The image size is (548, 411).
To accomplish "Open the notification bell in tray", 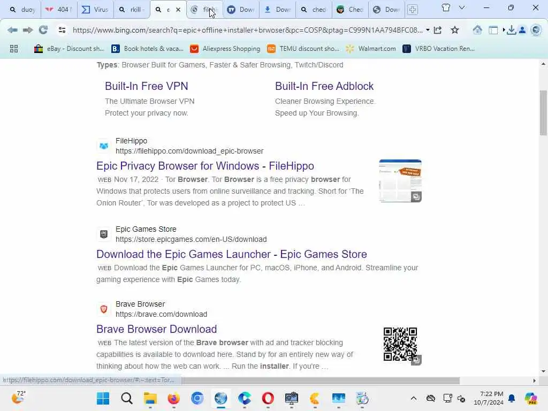I will 512,398.
